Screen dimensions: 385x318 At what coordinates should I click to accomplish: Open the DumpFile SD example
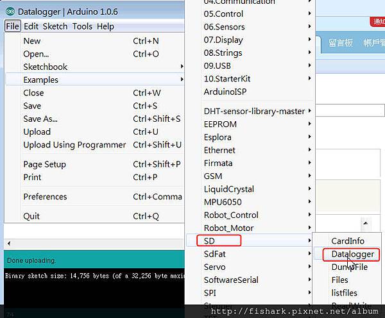[347, 267]
